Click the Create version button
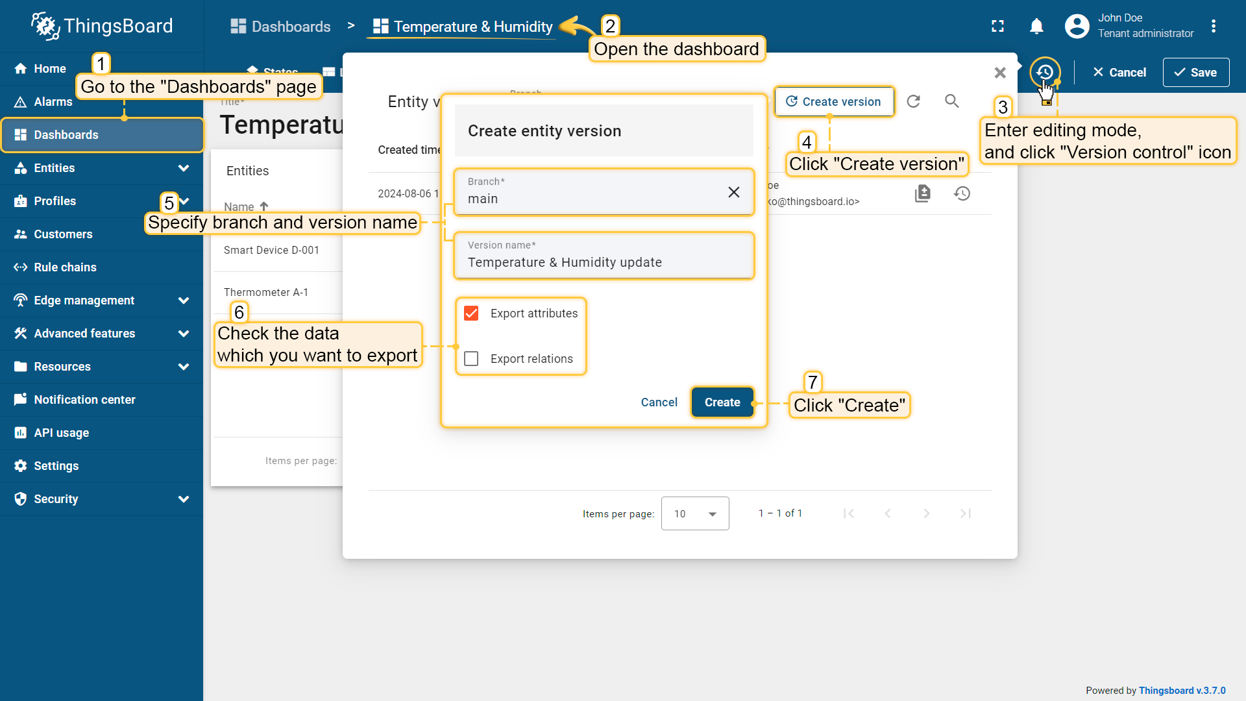This screenshot has height=701, width=1246. [x=833, y=102]
